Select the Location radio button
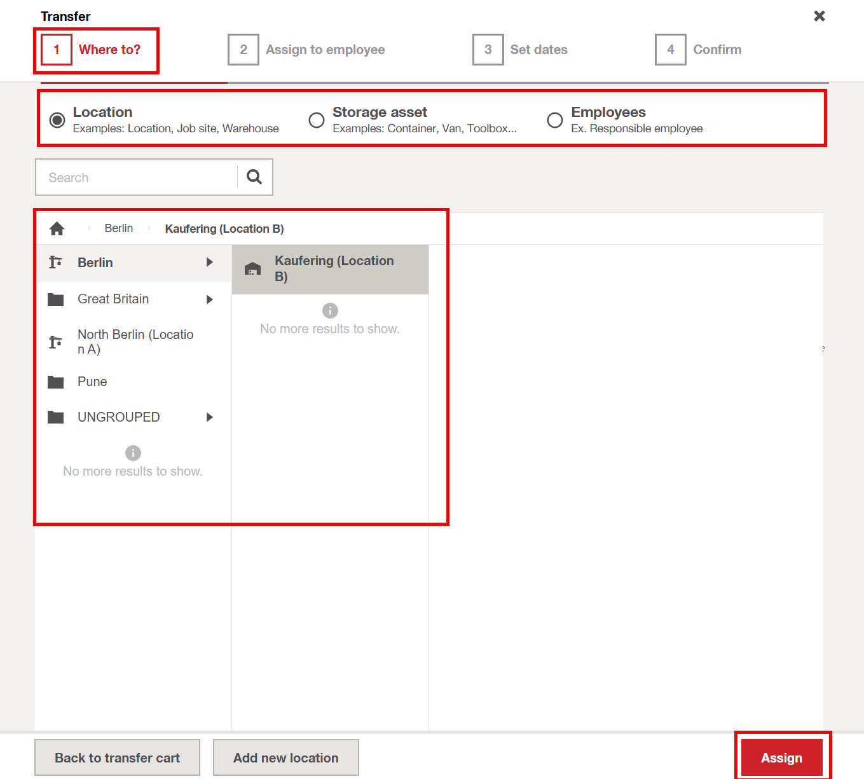864x779 pixels. click(57, 120)
